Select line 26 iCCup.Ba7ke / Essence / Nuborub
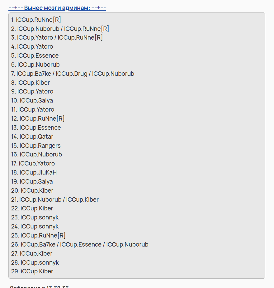The image size is (274, 288). (79, 245)
